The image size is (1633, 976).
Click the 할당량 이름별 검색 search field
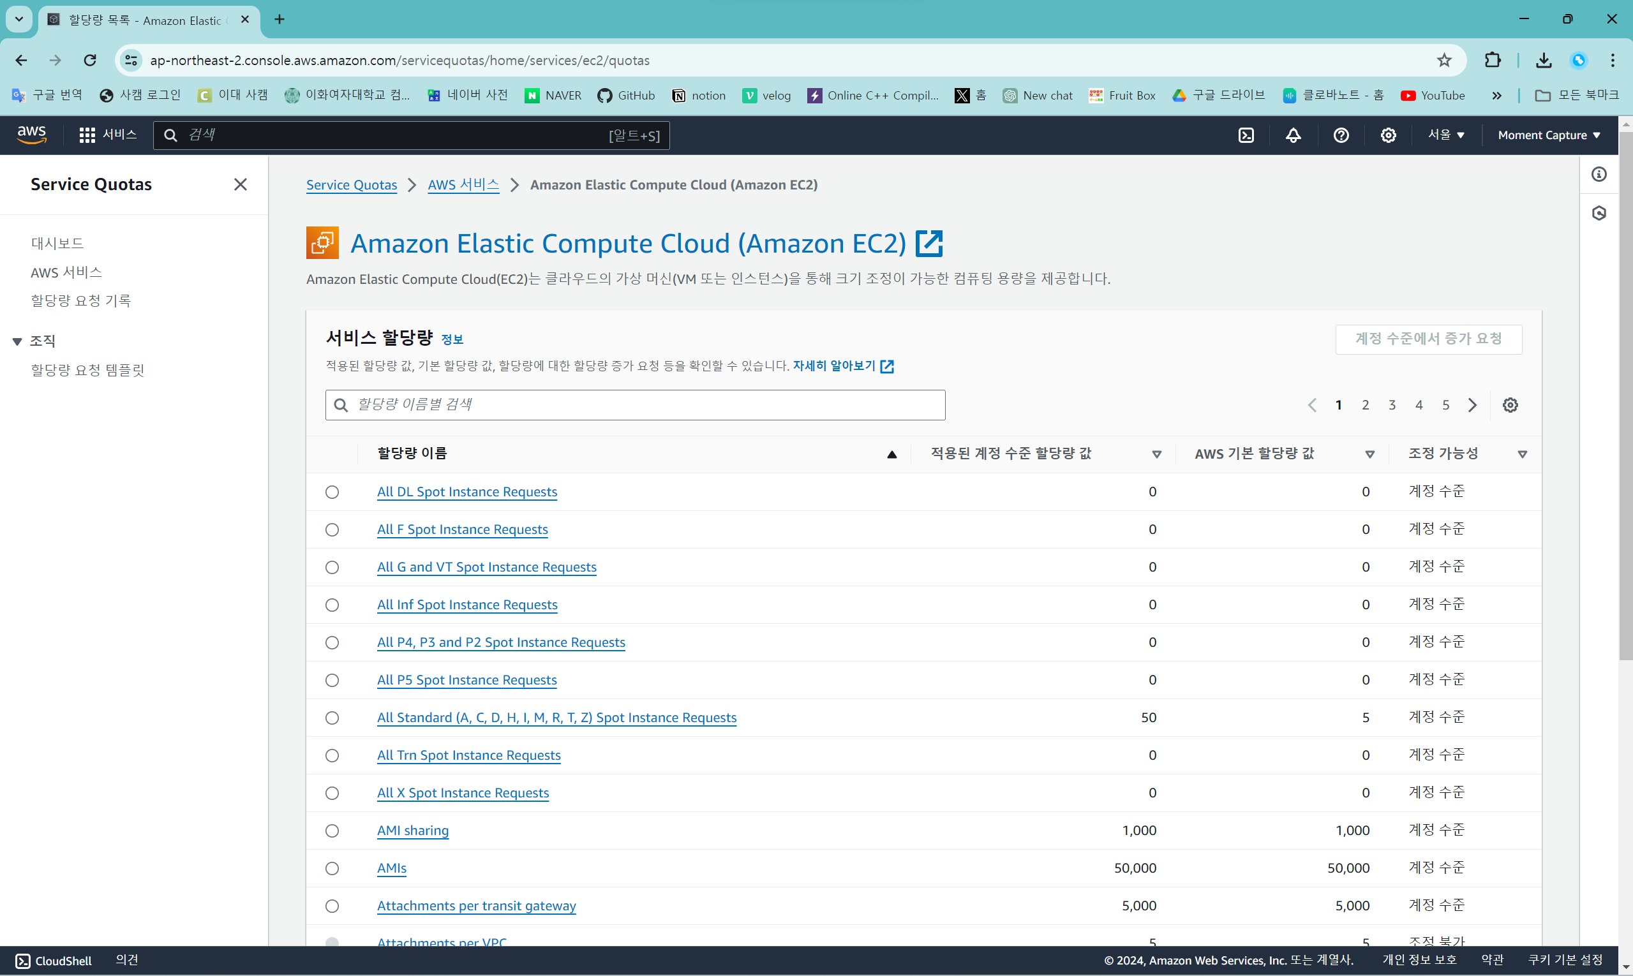tap(635, 405)
